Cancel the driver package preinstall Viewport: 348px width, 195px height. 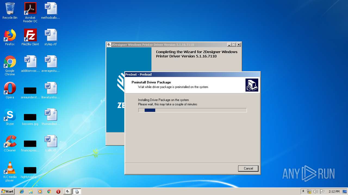(x=248, y=168)
